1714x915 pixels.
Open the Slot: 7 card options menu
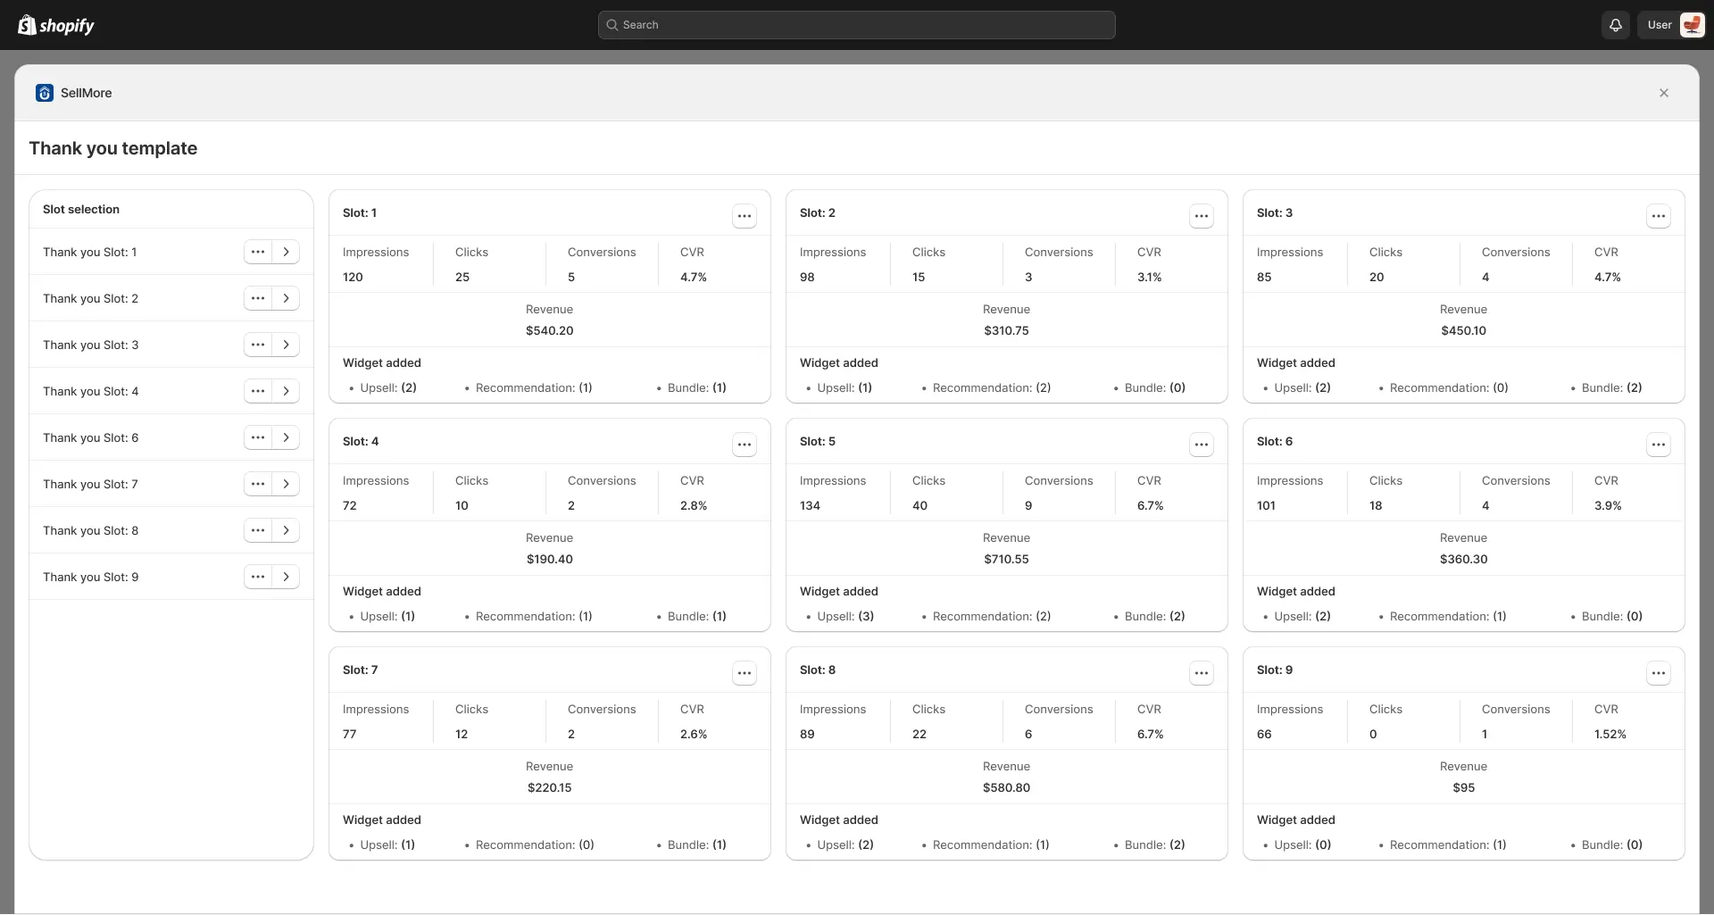pyautogui.click(x=745, y=673)
